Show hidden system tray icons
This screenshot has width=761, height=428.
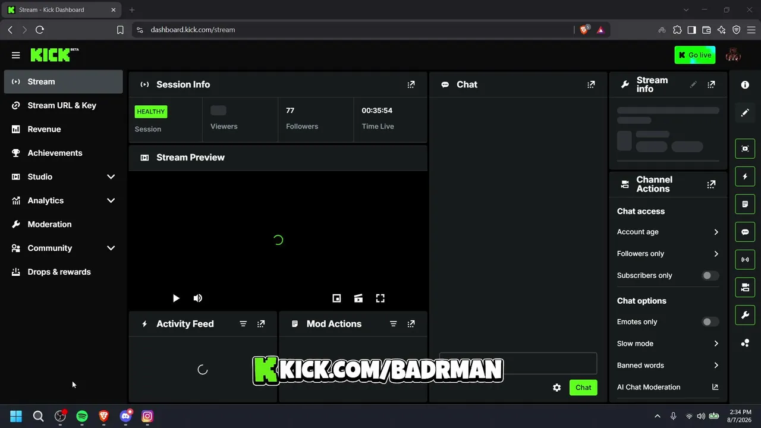[658, 416]
